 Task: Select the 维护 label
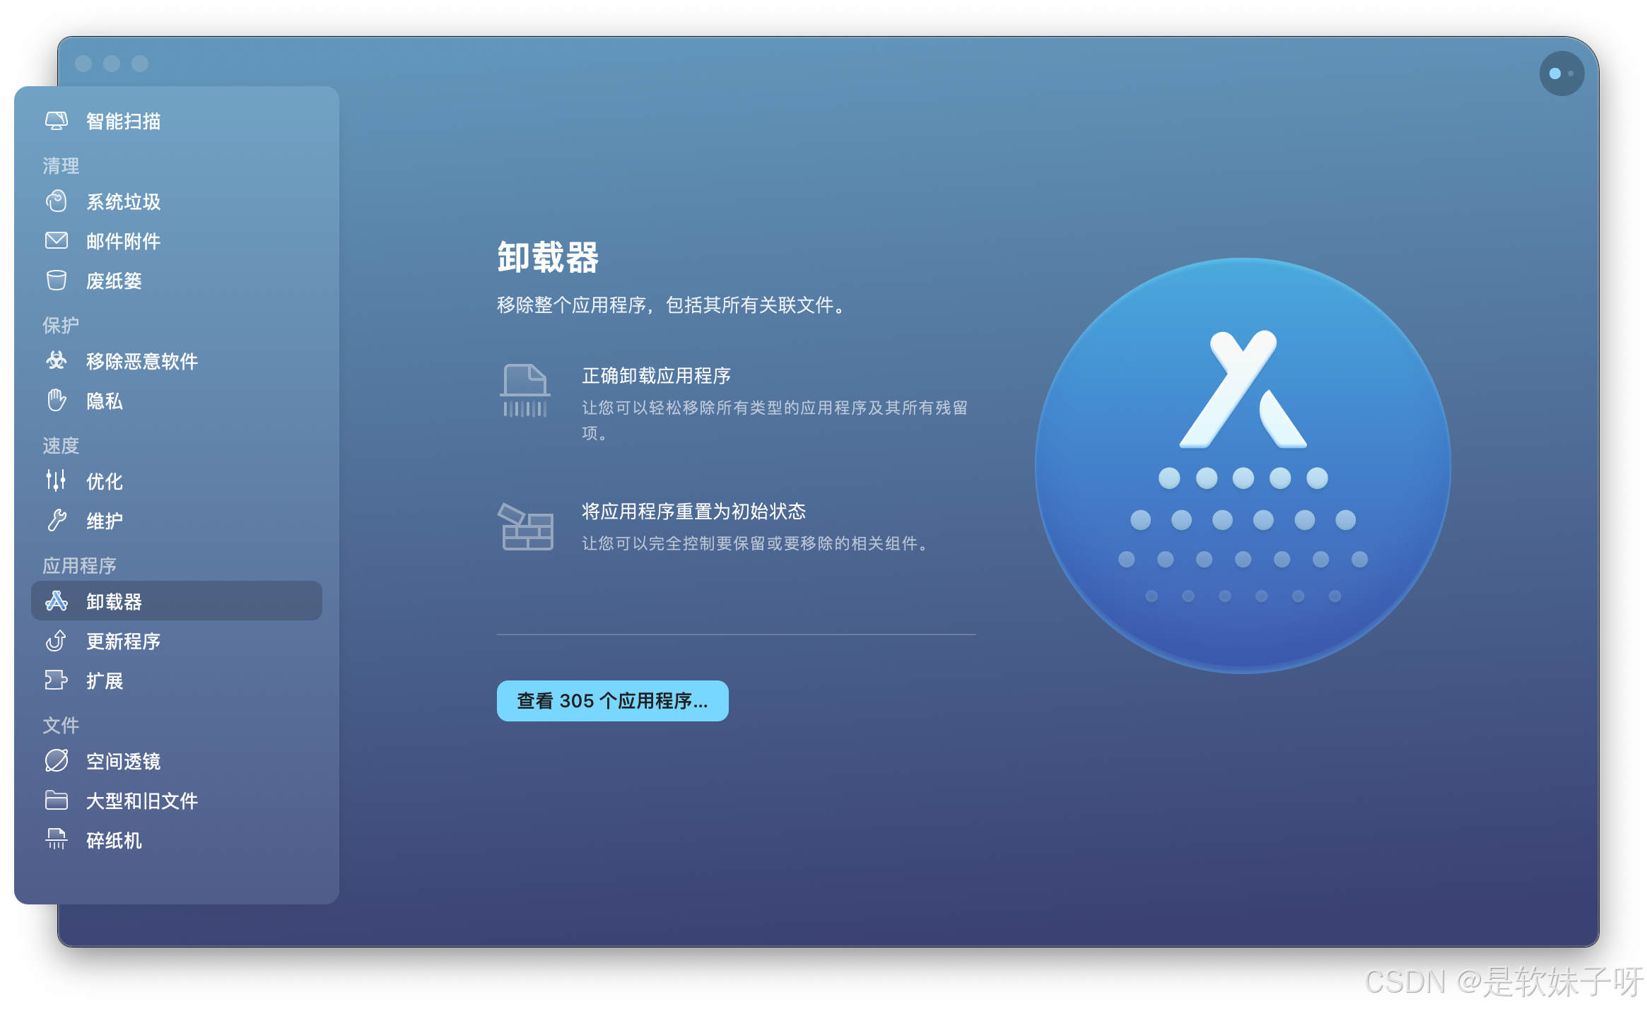click(x=105, y=521)
